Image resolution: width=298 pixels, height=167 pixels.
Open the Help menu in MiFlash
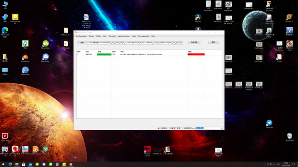(x=134, y=36)
